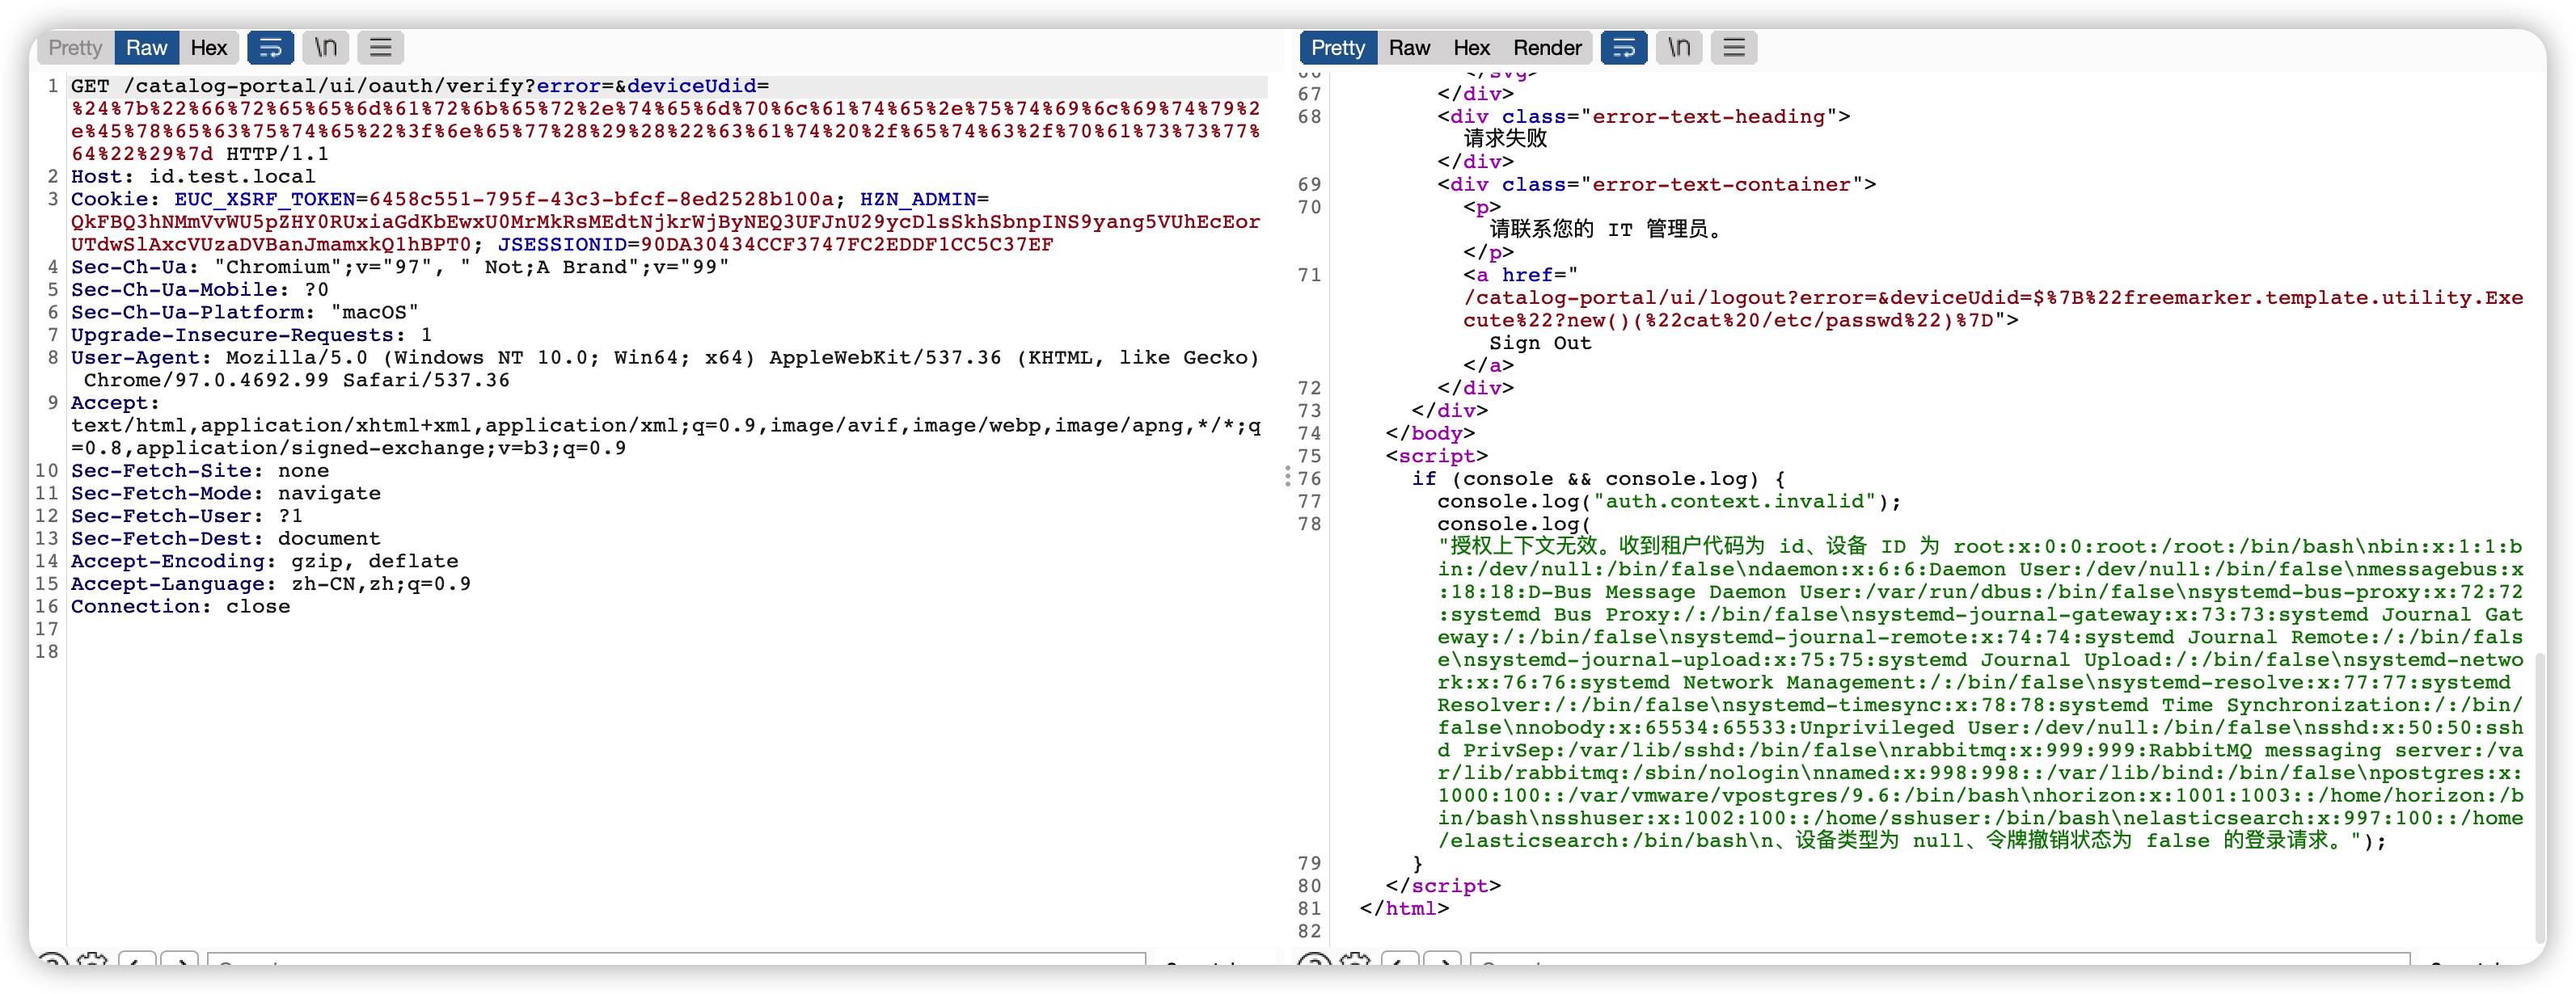This screenshot has width=2576, height=994.
Task: Open the response panel hamburger options menu
Action: 1733,47
